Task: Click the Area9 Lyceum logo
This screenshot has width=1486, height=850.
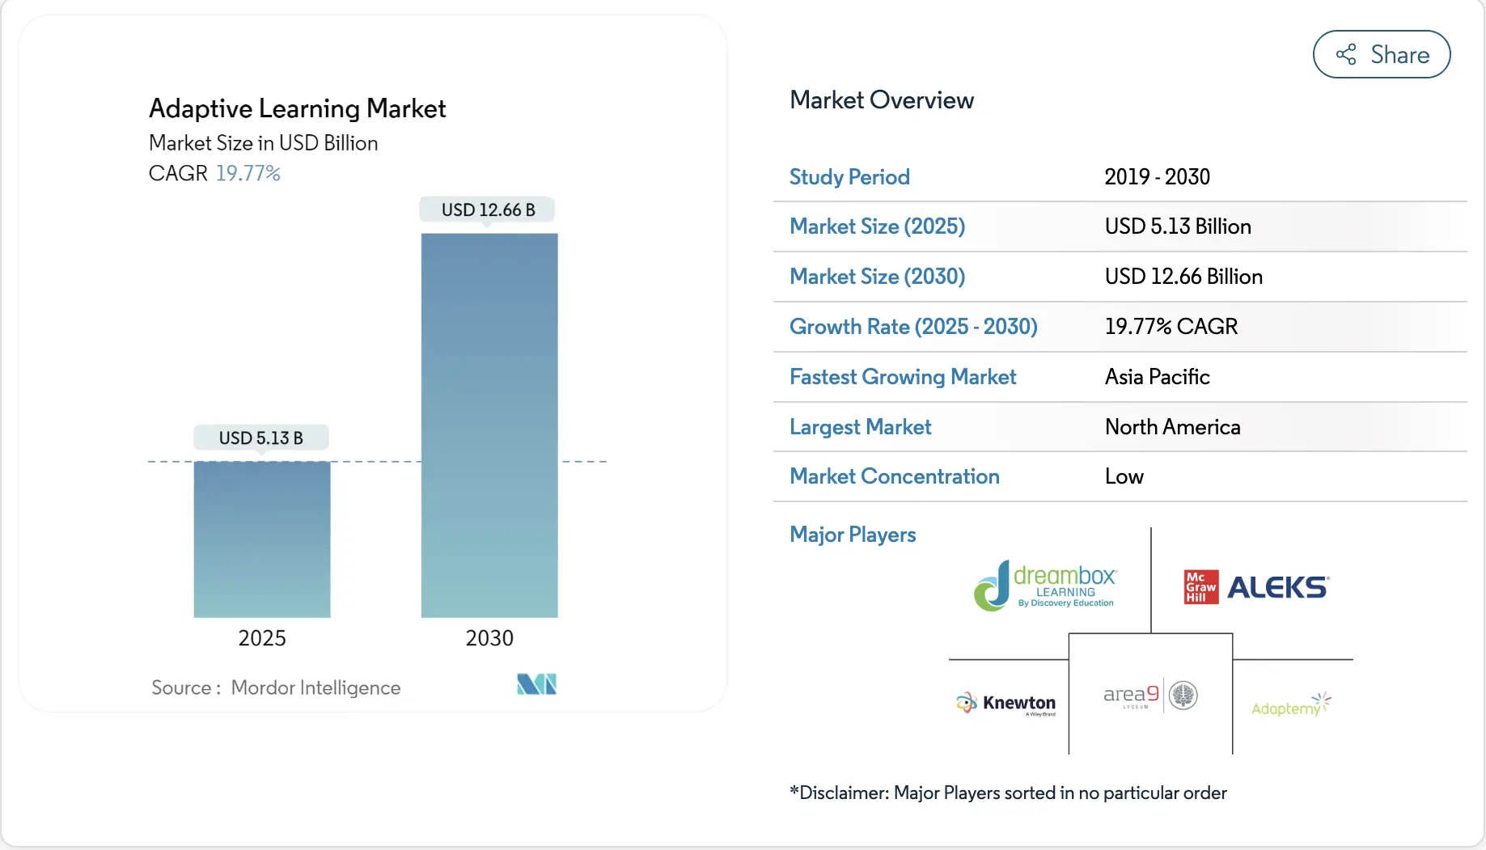Action: (x=1149, y=694)
